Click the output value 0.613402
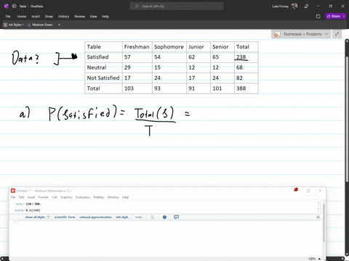 pos(33,210)
